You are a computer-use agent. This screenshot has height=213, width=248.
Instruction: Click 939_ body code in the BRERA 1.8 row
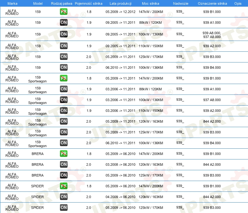tap(180, 153)
